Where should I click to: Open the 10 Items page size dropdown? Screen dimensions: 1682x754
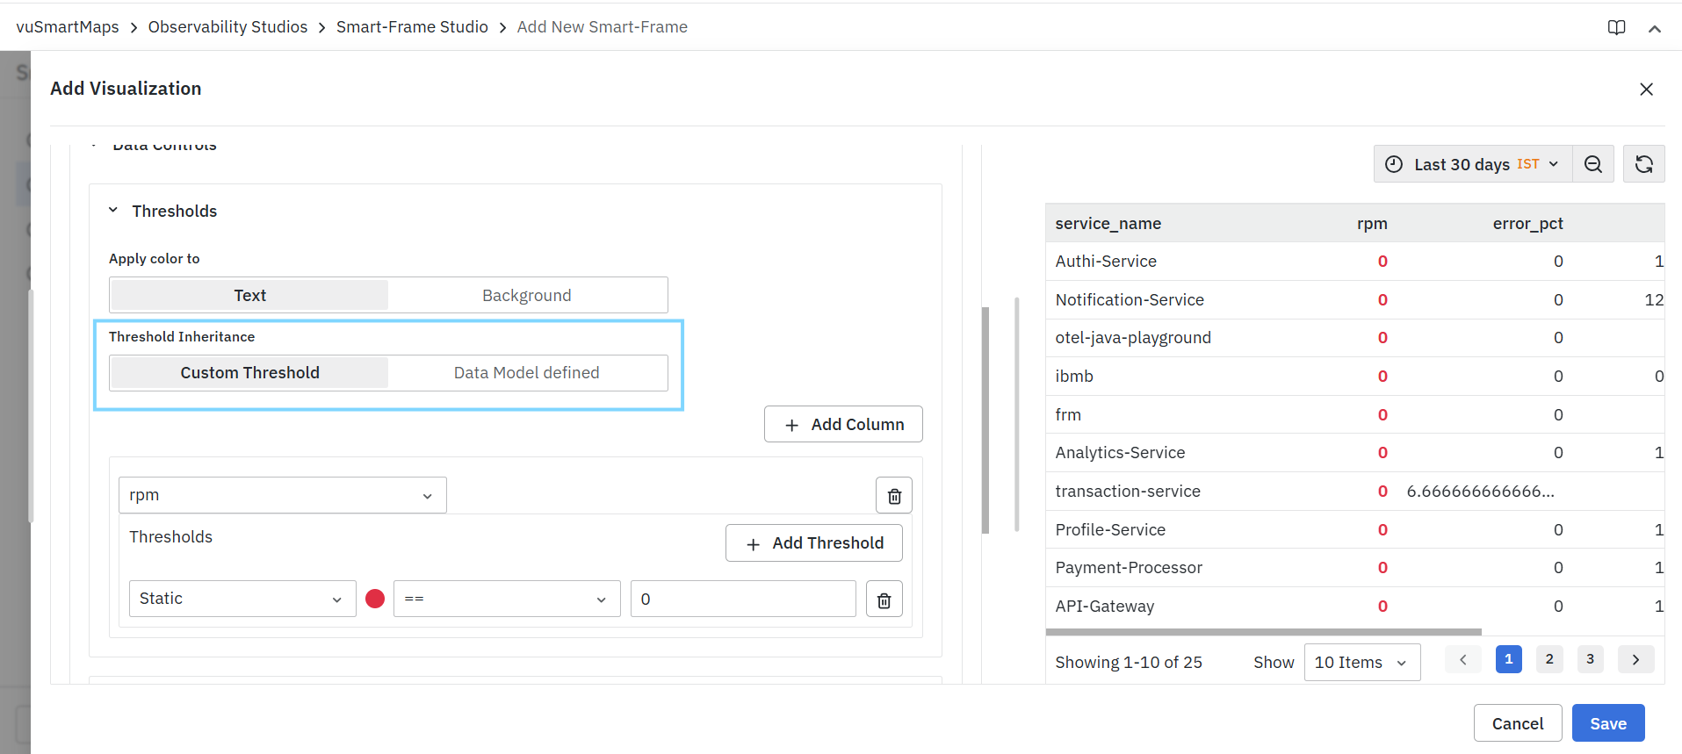point(1362,662)
